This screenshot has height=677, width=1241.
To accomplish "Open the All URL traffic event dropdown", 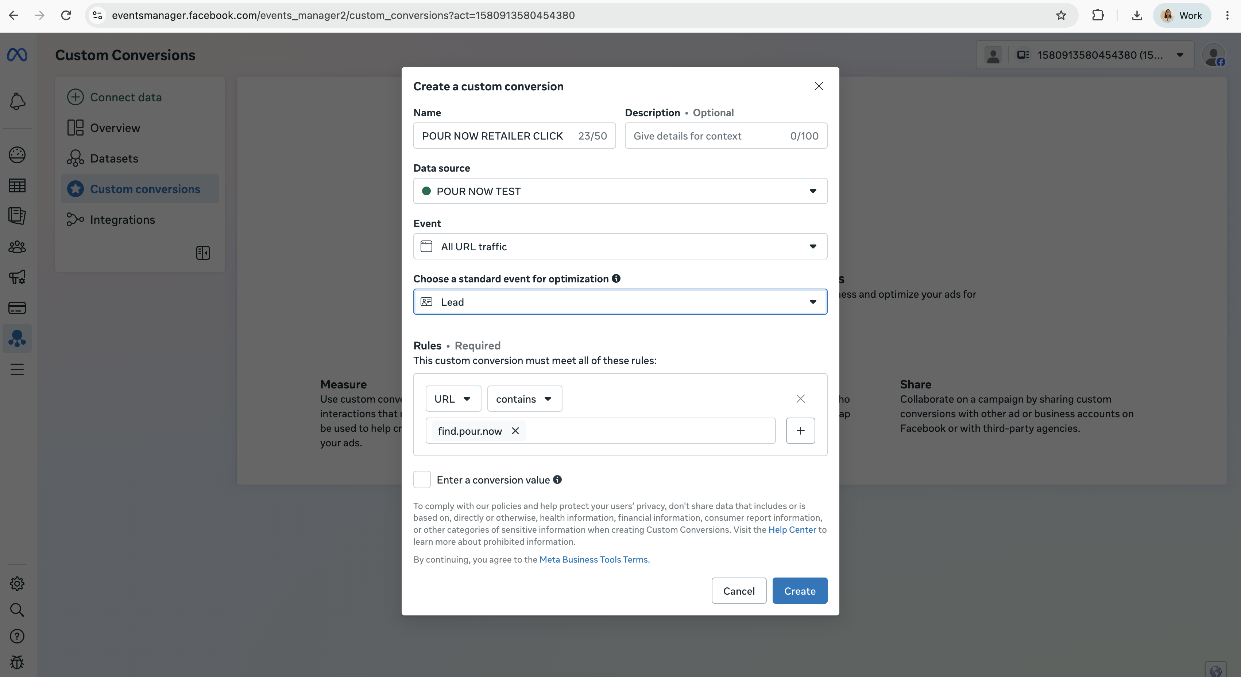I will [x=620, y=246].
